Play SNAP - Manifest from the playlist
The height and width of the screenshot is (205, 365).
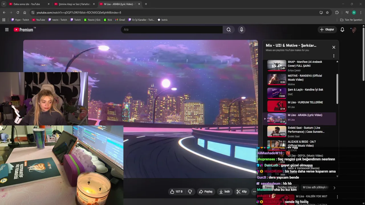tap(299, 66)
